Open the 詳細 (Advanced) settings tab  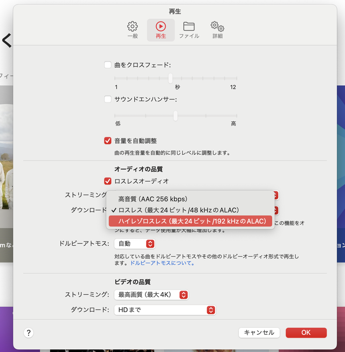tap(217, 30)
